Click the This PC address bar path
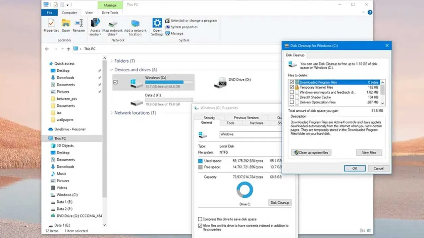This screenshot has width=424, height=238. pyautogui.click(x=89, y=49)
